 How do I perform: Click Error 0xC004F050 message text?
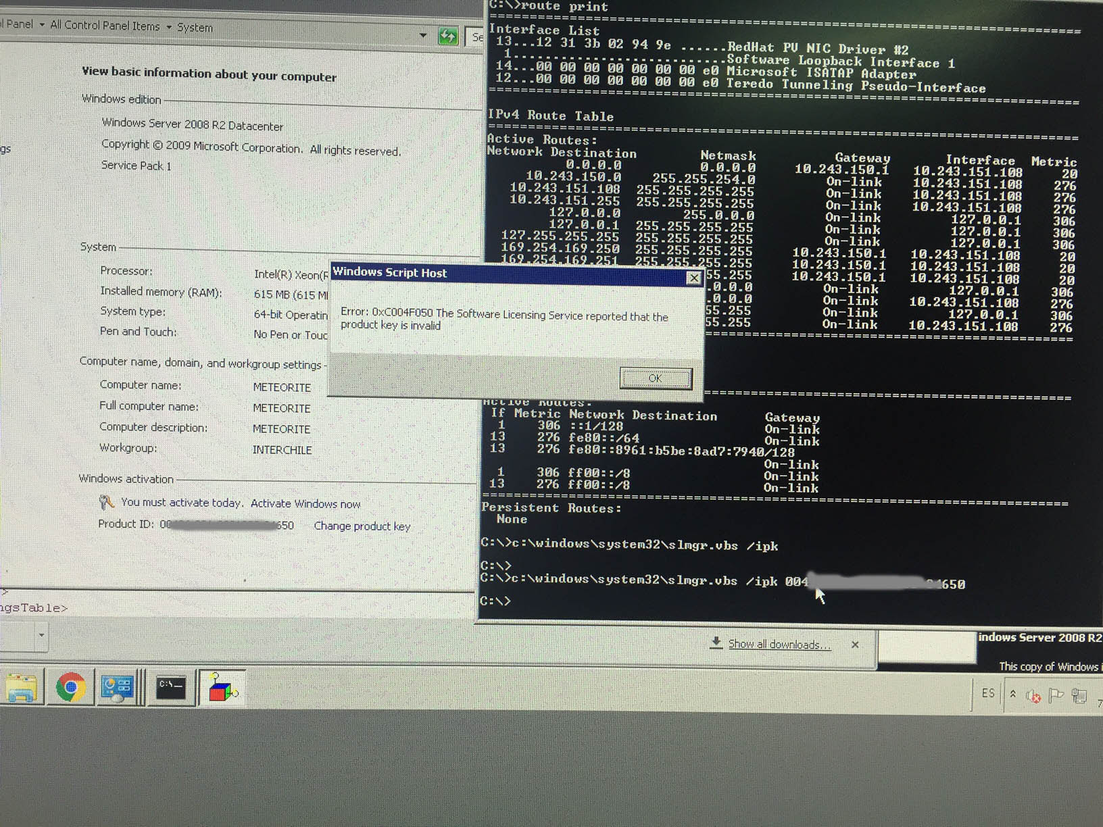coord(504,319)
